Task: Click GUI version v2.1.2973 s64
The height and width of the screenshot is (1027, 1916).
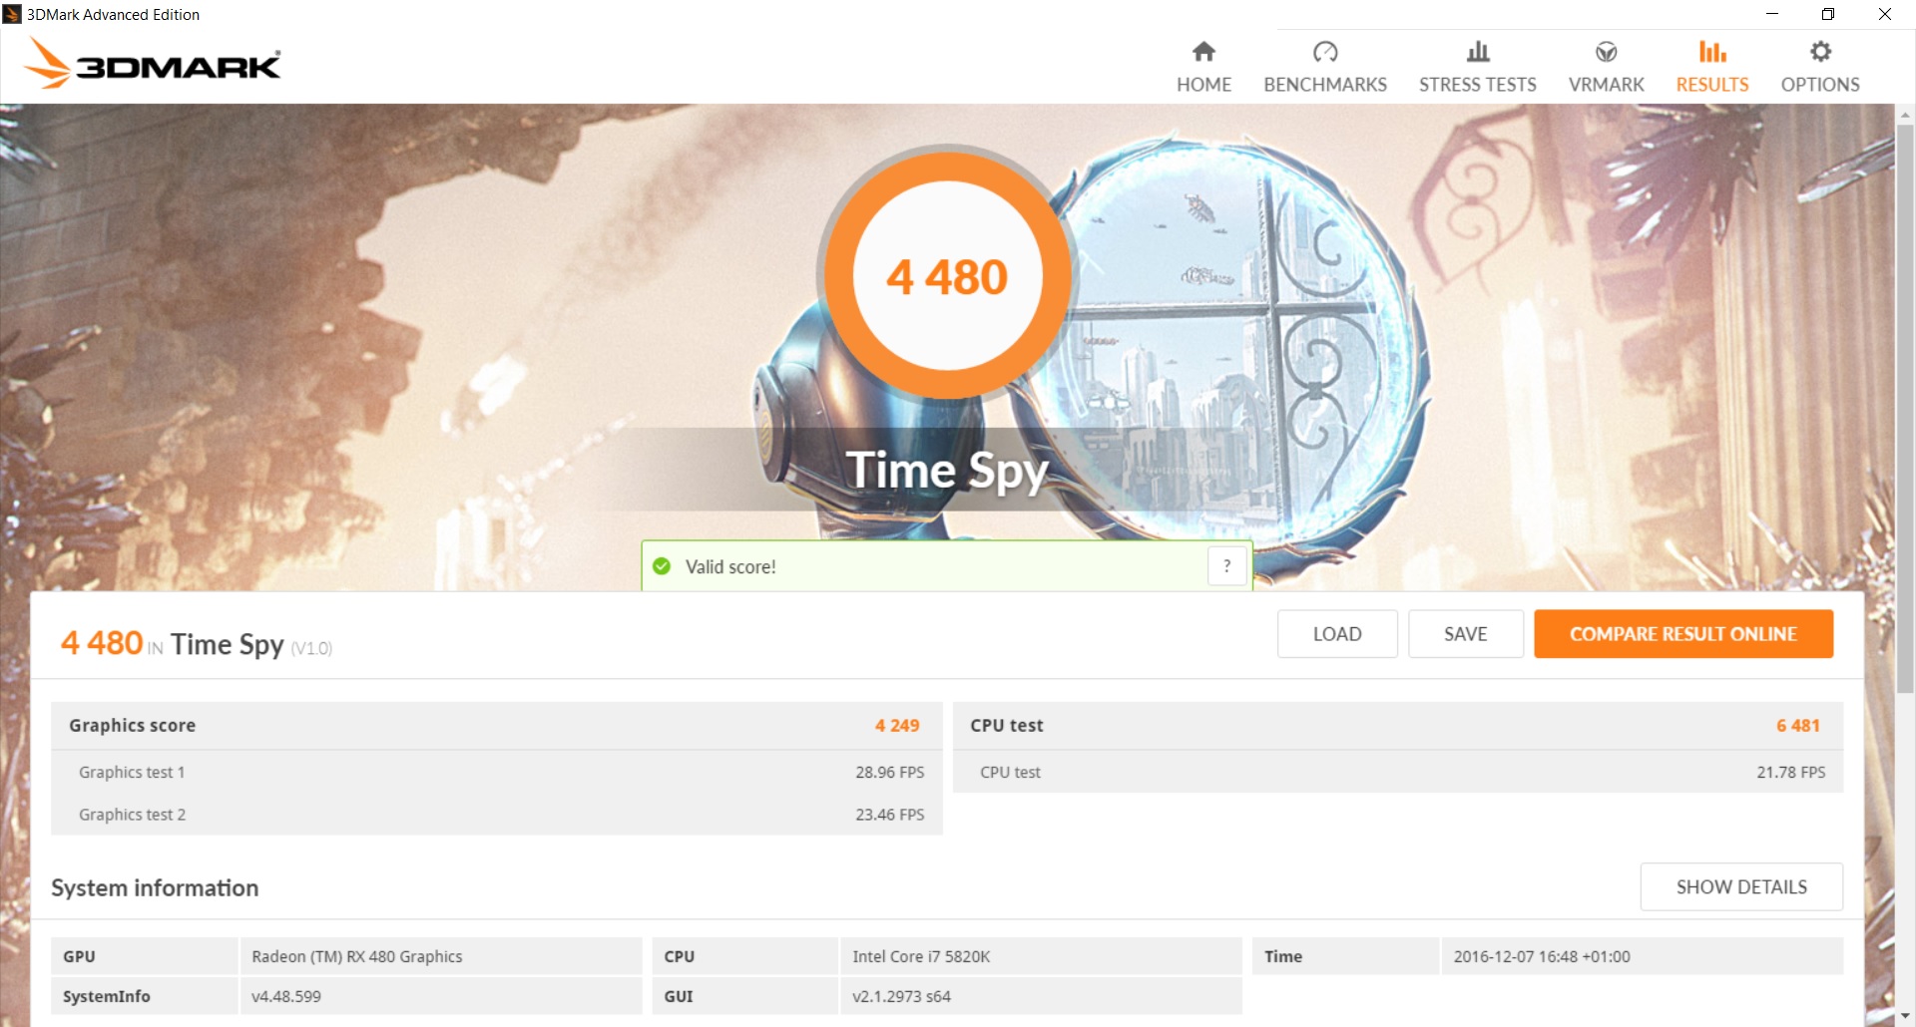Action: click(901, 996)
